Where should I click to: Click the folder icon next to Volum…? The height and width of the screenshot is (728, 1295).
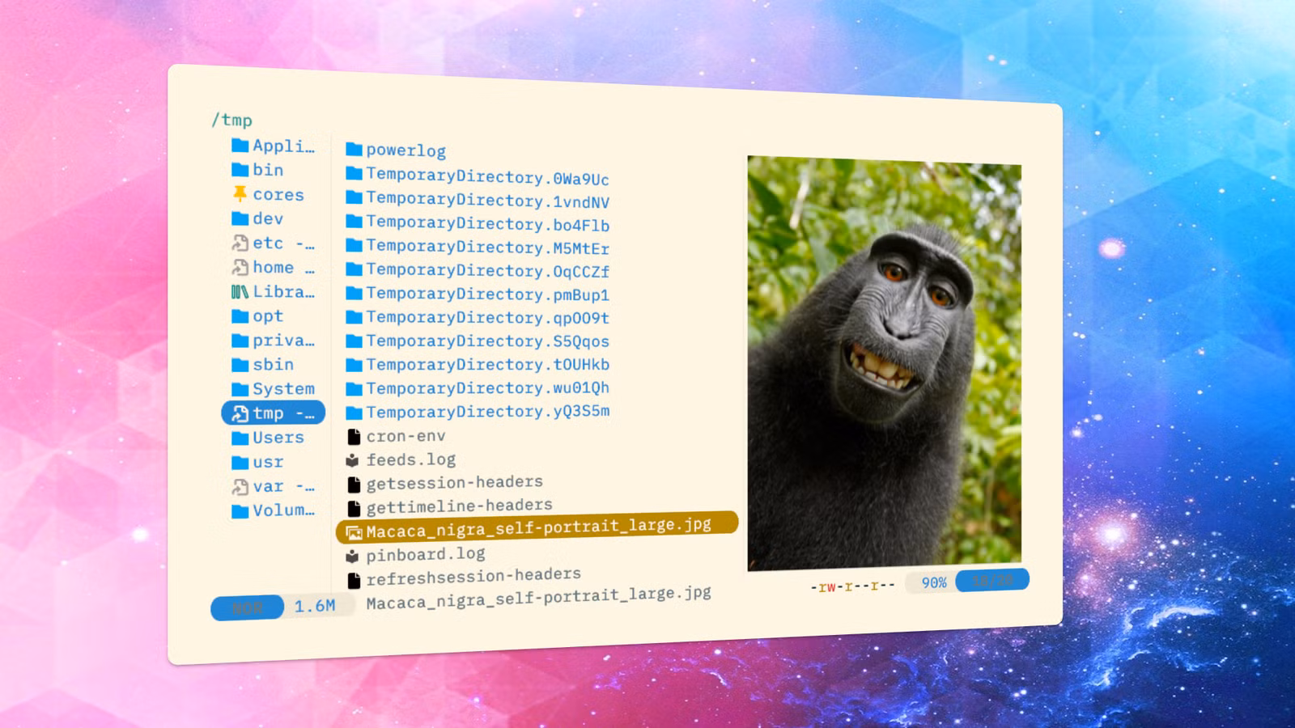click(x=240, y=511)
